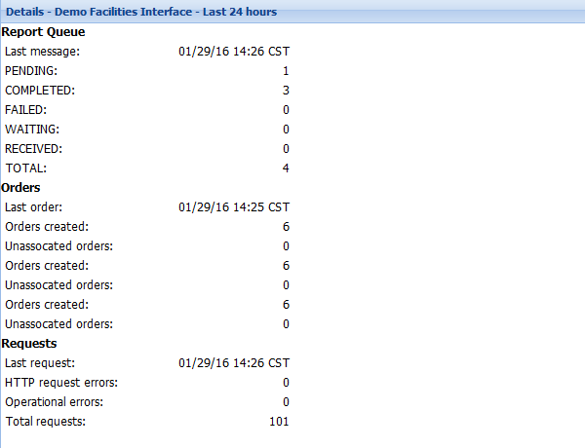The width and height of the screenshot is (585, 448).
Task: Select the Report Queue section heading
Action: [x=43, y=32]
